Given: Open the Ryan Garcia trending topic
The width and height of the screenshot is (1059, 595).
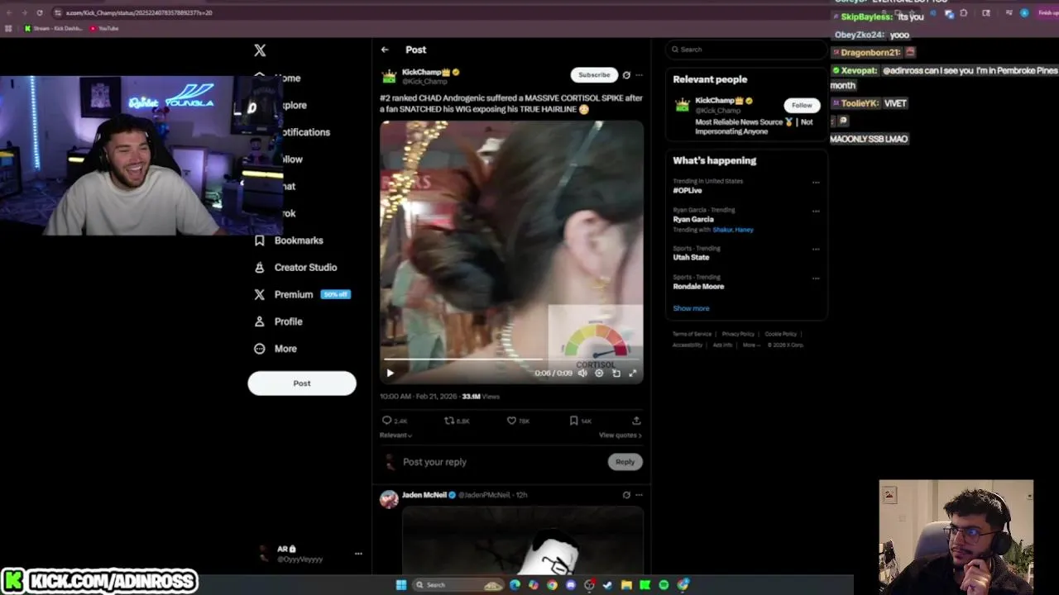Looking at the screenshot, I should click(x=693, y=220).
